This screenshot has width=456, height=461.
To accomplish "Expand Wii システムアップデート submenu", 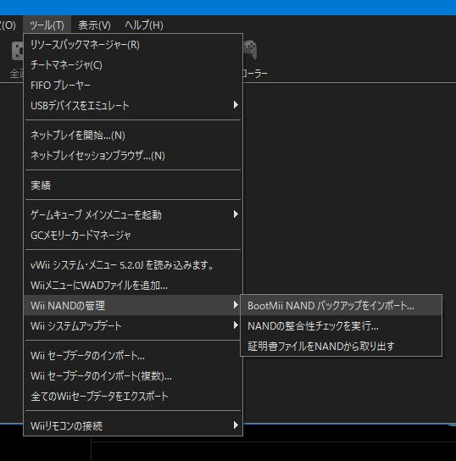I will pos(133,325).
